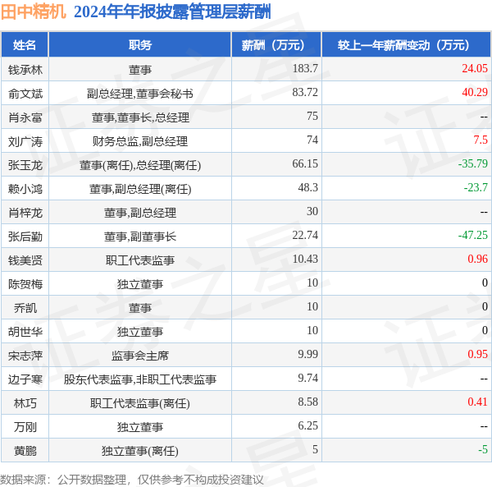Click the orange 田中精机 company name

point(34,12)
